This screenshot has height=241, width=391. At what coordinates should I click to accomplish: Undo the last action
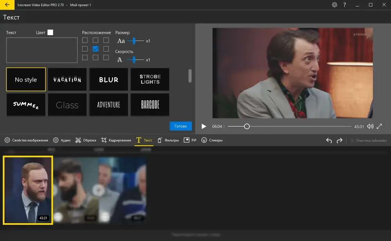(x=329, y=140)
